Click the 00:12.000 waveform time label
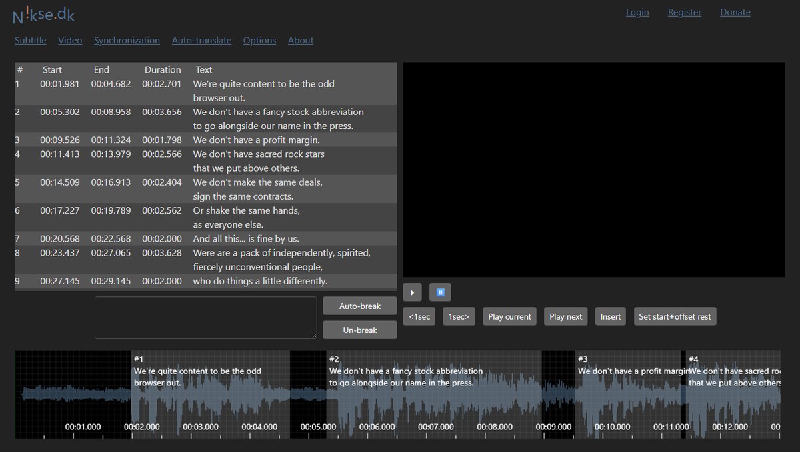The height and width of the screenshot is (452, 800). [731, 427]
